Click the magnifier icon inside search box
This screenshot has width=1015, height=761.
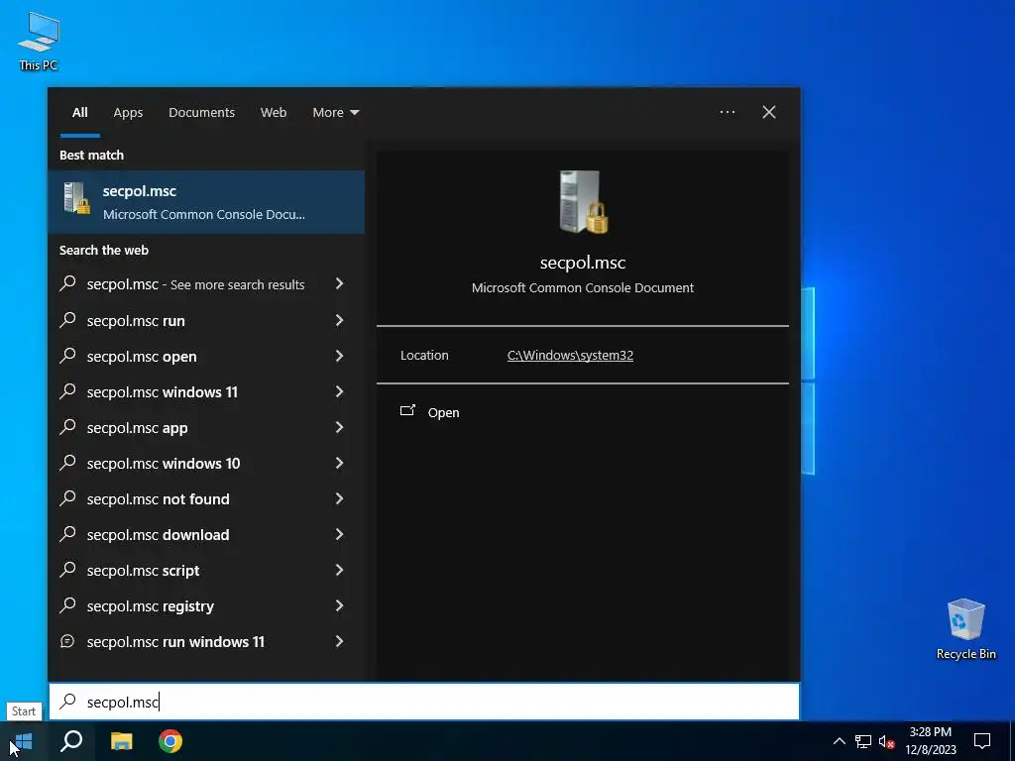click(x=67, y=701)
